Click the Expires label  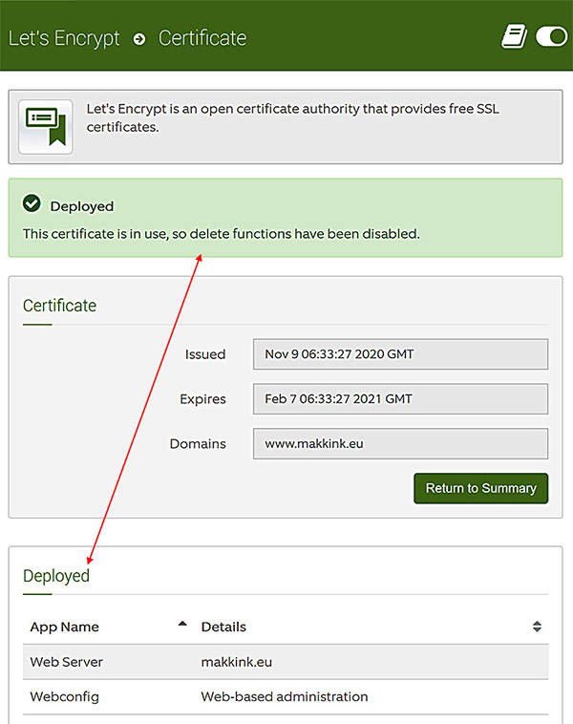tap(202, 399)
